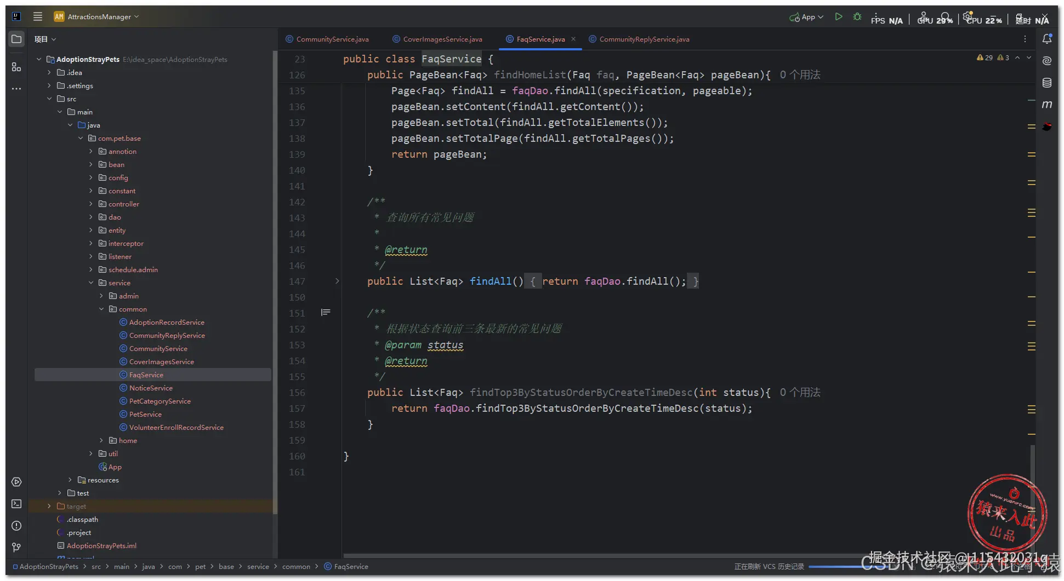Viewport: 1064px width, 581px height.
Task: Expand the admin package
Action: [101, 296]
